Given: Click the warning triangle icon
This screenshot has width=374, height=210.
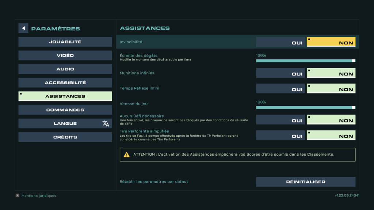Looking at the screenshot, I should coord(127,155).
